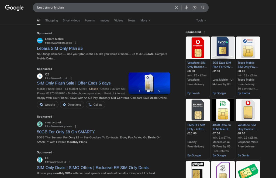Open 40GB Data on ID Mobile link
Screen dimensions: 276x178
tap(222, 127)
